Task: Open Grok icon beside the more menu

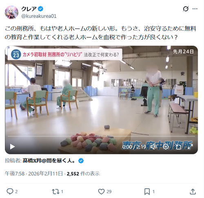Action: (x=186, y=9)
